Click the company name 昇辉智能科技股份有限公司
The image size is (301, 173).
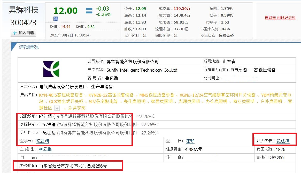pyautogui.click(x=133, y=62)
